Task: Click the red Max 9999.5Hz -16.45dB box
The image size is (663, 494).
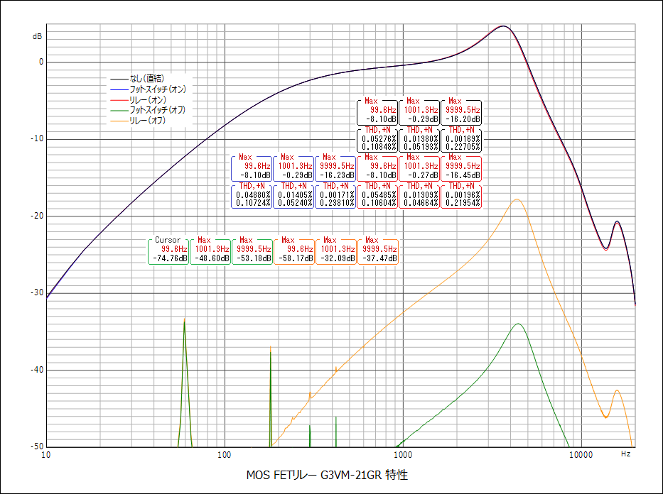Action: click(461, 168)
